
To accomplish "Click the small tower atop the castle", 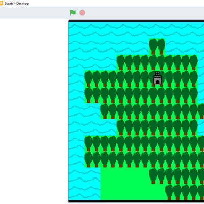I will [158, 73].
